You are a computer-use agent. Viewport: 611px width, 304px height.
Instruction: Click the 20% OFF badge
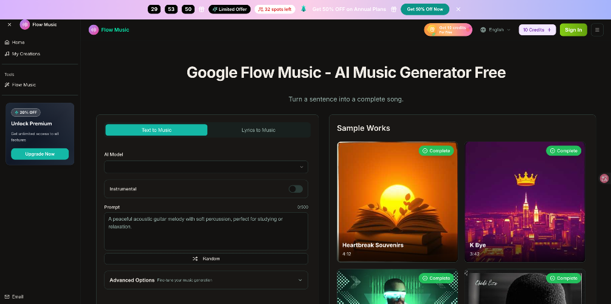point(26,112)
